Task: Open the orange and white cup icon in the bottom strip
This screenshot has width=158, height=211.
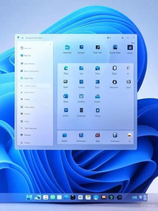Action: pos(129,135)
